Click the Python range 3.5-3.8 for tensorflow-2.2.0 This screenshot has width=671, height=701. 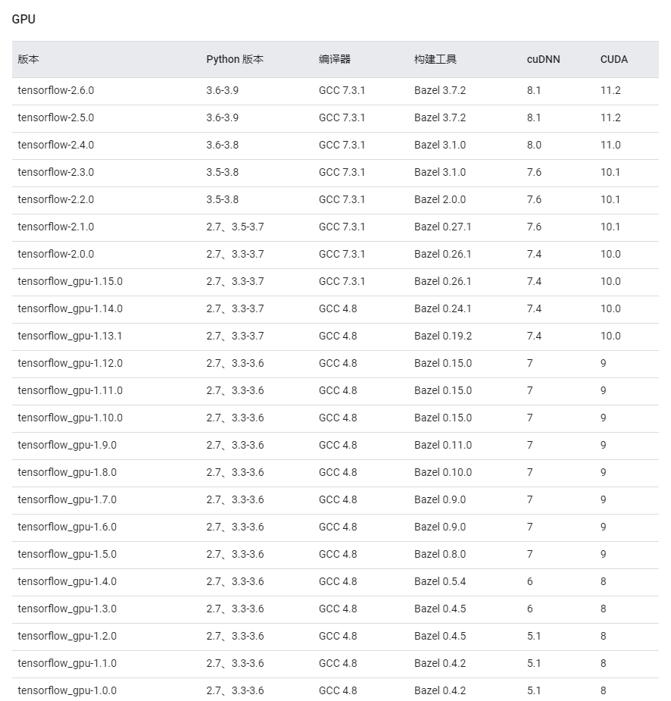click(x=224, y=199)
